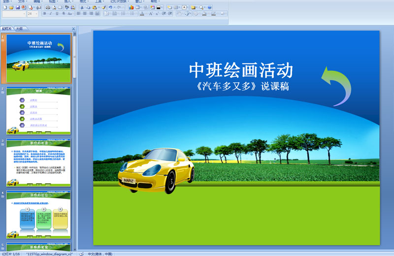The height and width of the screenshot is (256, 394).
Task: Click the spell check icon in the status bar
Action: [81, 254]
